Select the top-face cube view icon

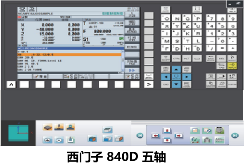107,130
